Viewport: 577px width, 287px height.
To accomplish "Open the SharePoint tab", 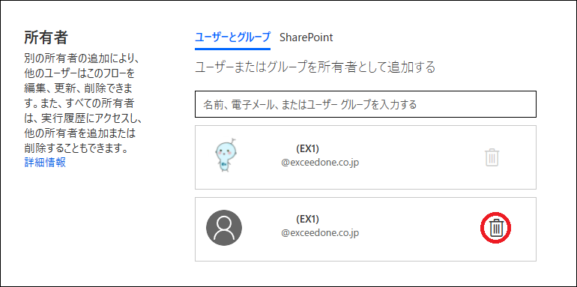I will (x=306, y=37).
